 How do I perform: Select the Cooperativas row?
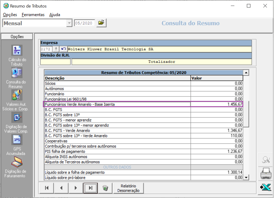144,141
